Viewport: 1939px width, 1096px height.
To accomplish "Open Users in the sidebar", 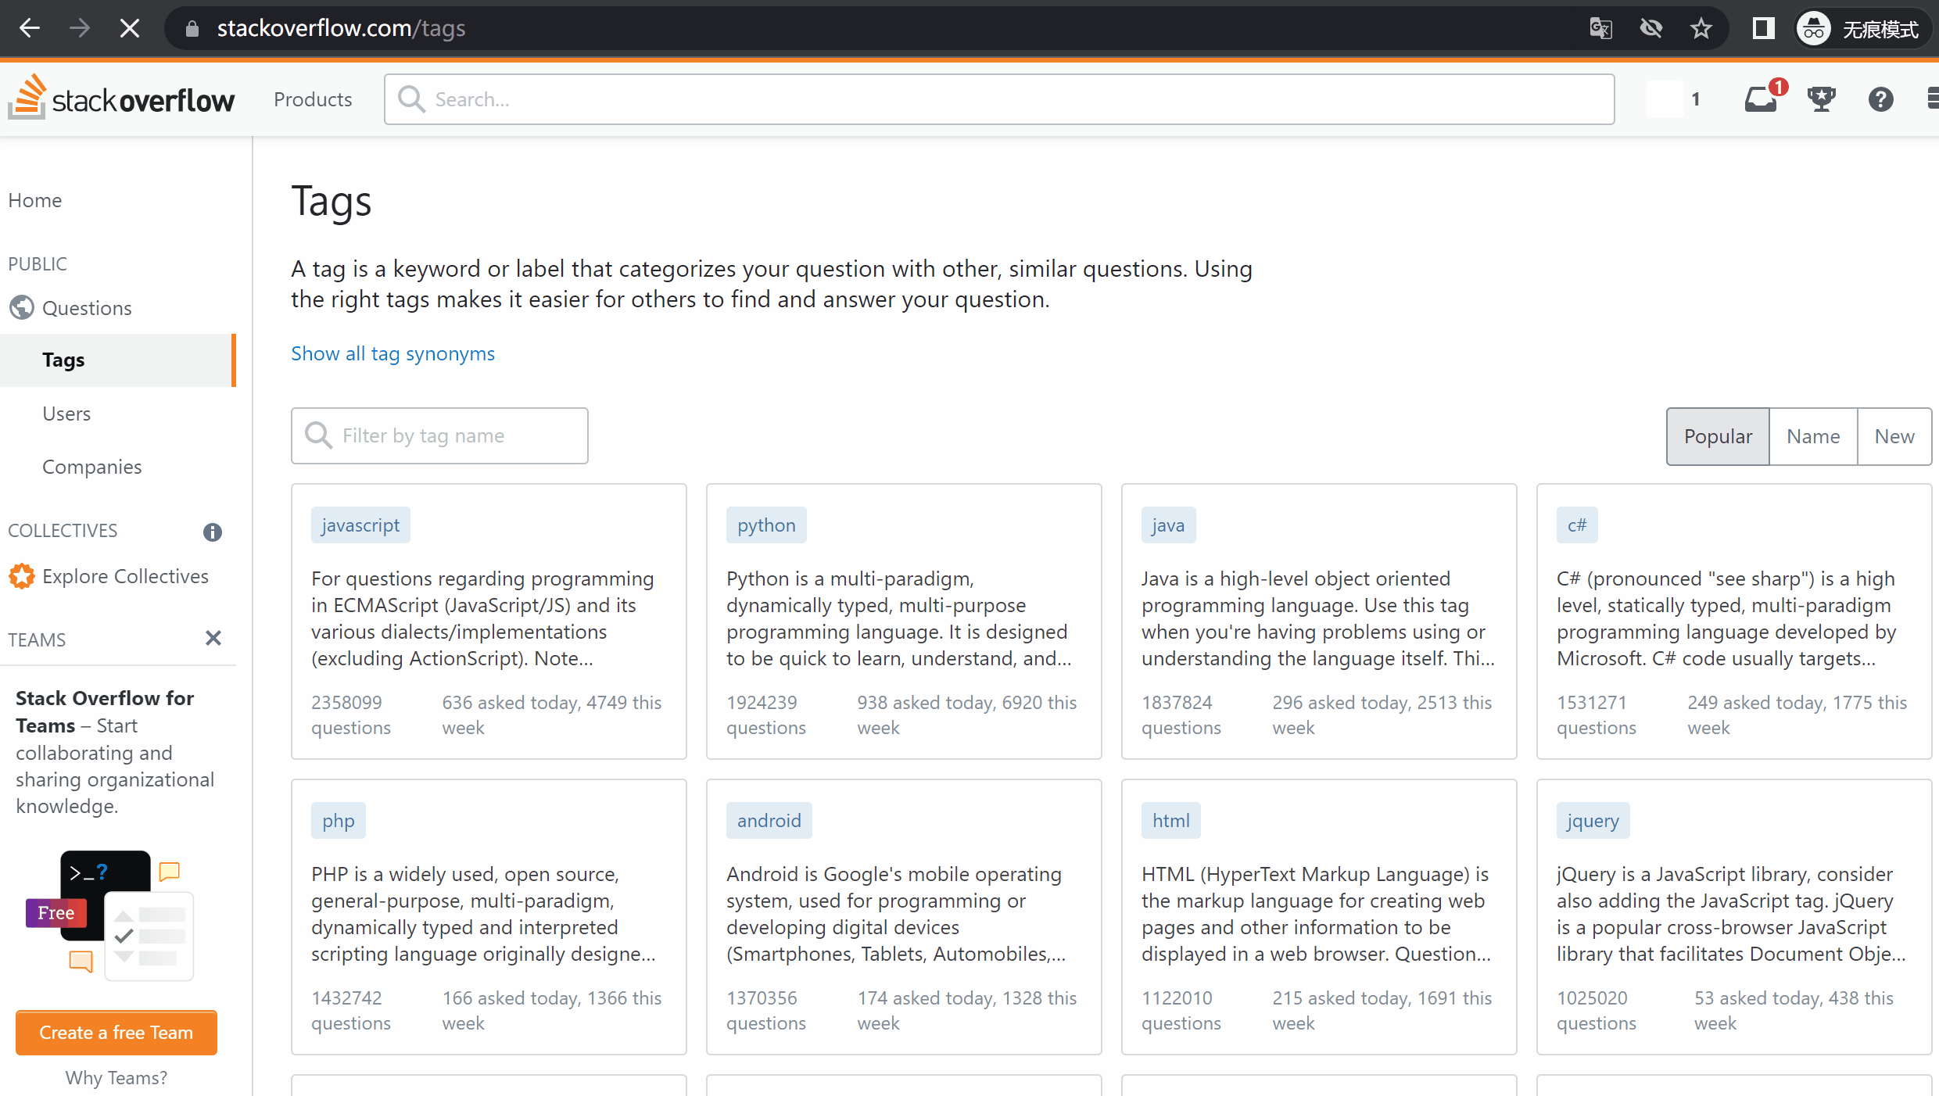I will tap(66, 414).
